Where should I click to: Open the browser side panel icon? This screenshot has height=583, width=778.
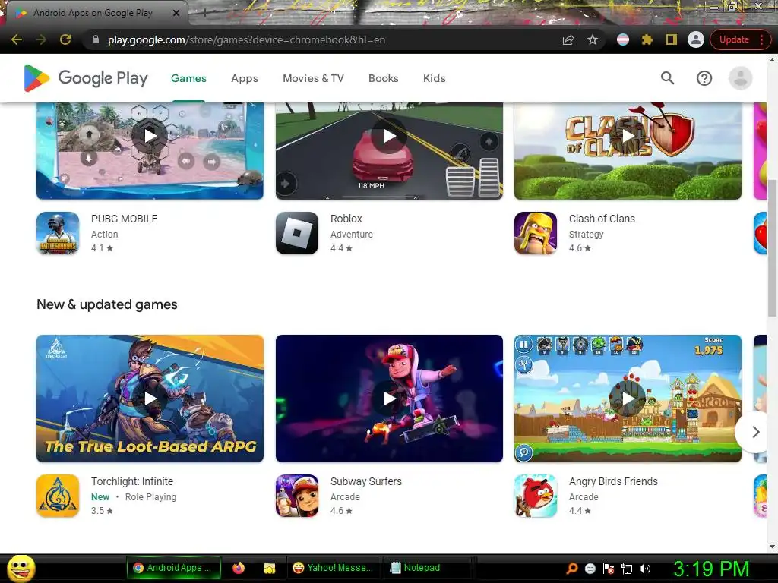click(x=672, y=39)
